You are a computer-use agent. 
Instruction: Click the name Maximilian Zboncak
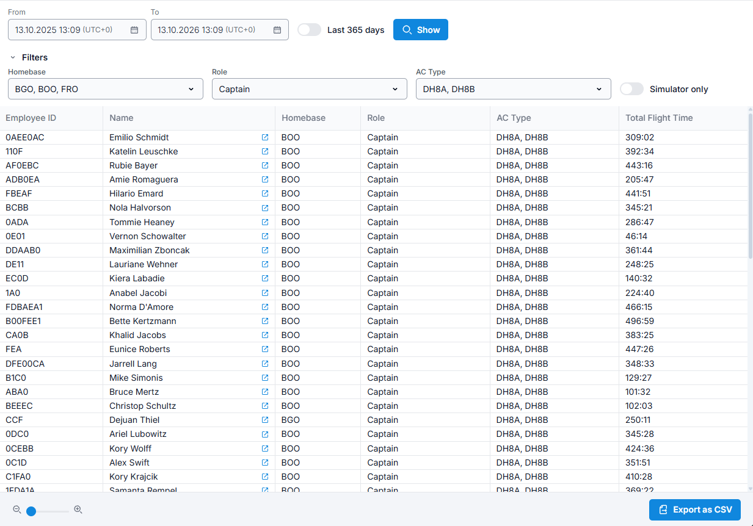point(150,250)
